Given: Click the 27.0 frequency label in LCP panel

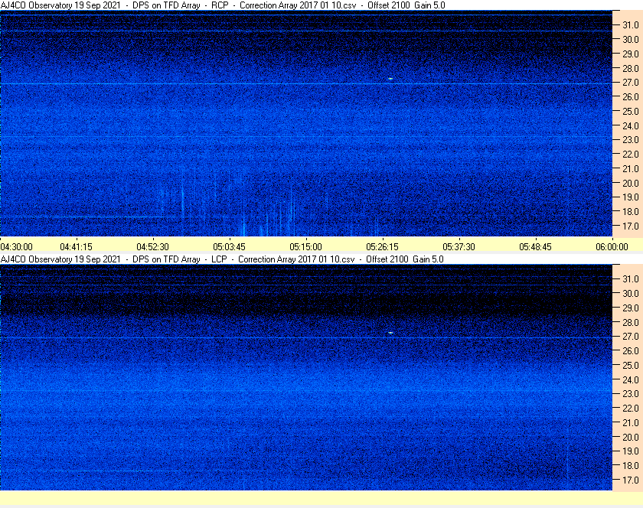Looking at the screenshot, I should [x=631, y=336].
